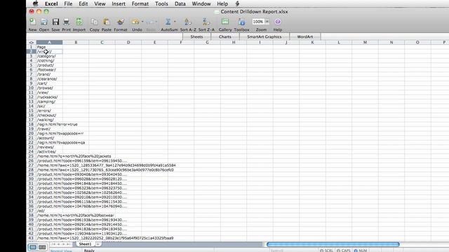449x252 pixels.
Task: Click the Copy icon
Action: [x=94, y=22]
